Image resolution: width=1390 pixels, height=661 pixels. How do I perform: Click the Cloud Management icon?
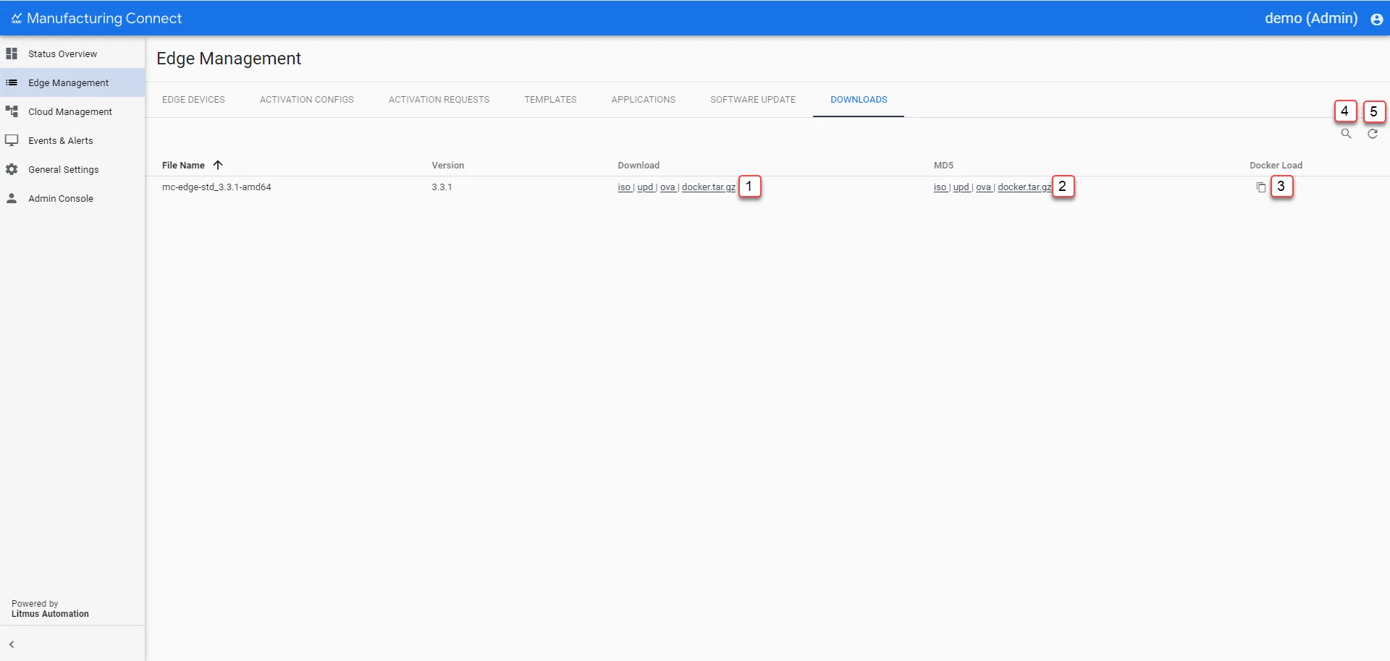(x=12, y=111)
